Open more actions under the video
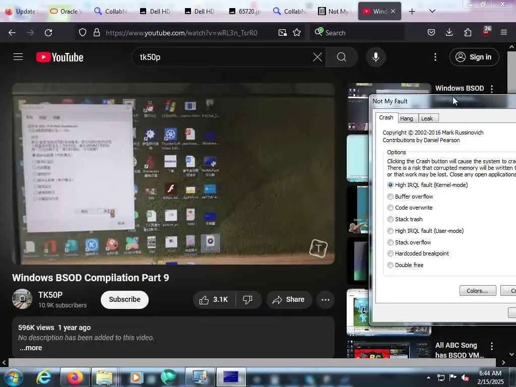The height and width of the screenshot is (387, 516). click(x=325, y=299)
